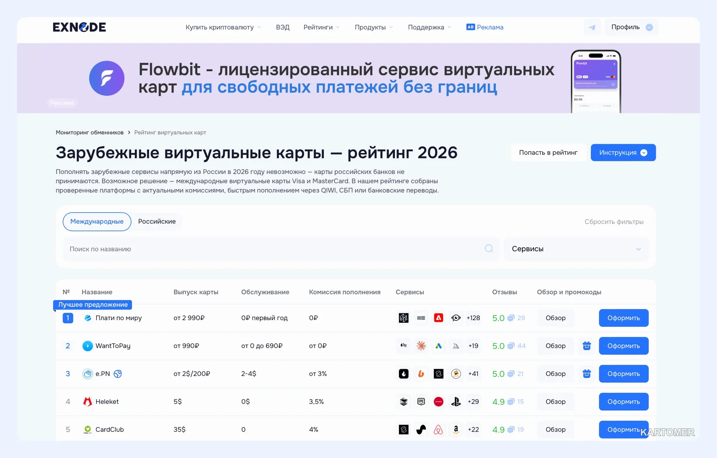Focus the Поиск по названию search field
The image size is (717, 458).
(x=281, y=249)
